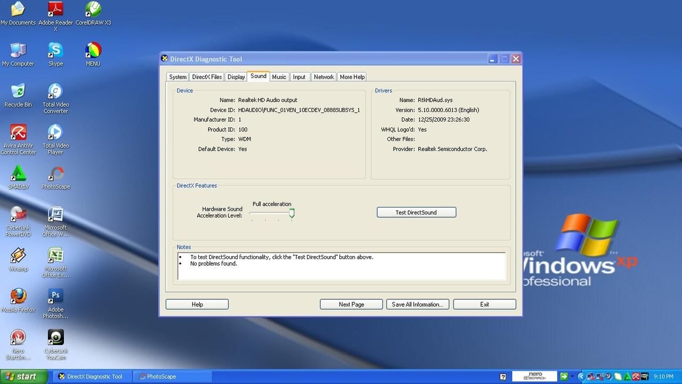Click device name 'Realtek HD Audio output'

pyautogui.click(x=267, y=100)
